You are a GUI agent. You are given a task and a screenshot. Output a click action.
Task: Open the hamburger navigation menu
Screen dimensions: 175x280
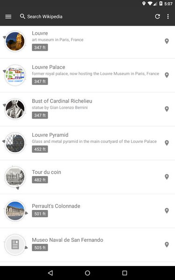click(x=8, y=17)
